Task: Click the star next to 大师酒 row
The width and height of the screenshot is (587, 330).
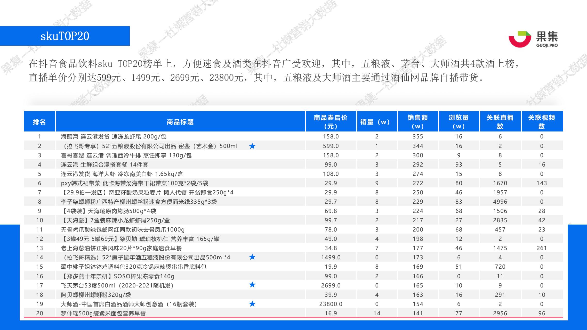Action: click(x=252, y=304)
